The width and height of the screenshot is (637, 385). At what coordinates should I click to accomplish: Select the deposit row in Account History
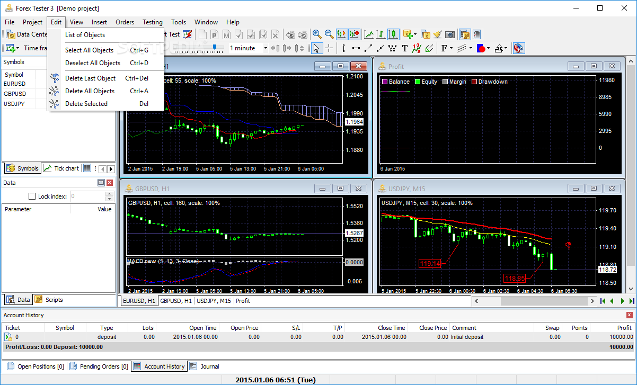click(x=318, y=337)
